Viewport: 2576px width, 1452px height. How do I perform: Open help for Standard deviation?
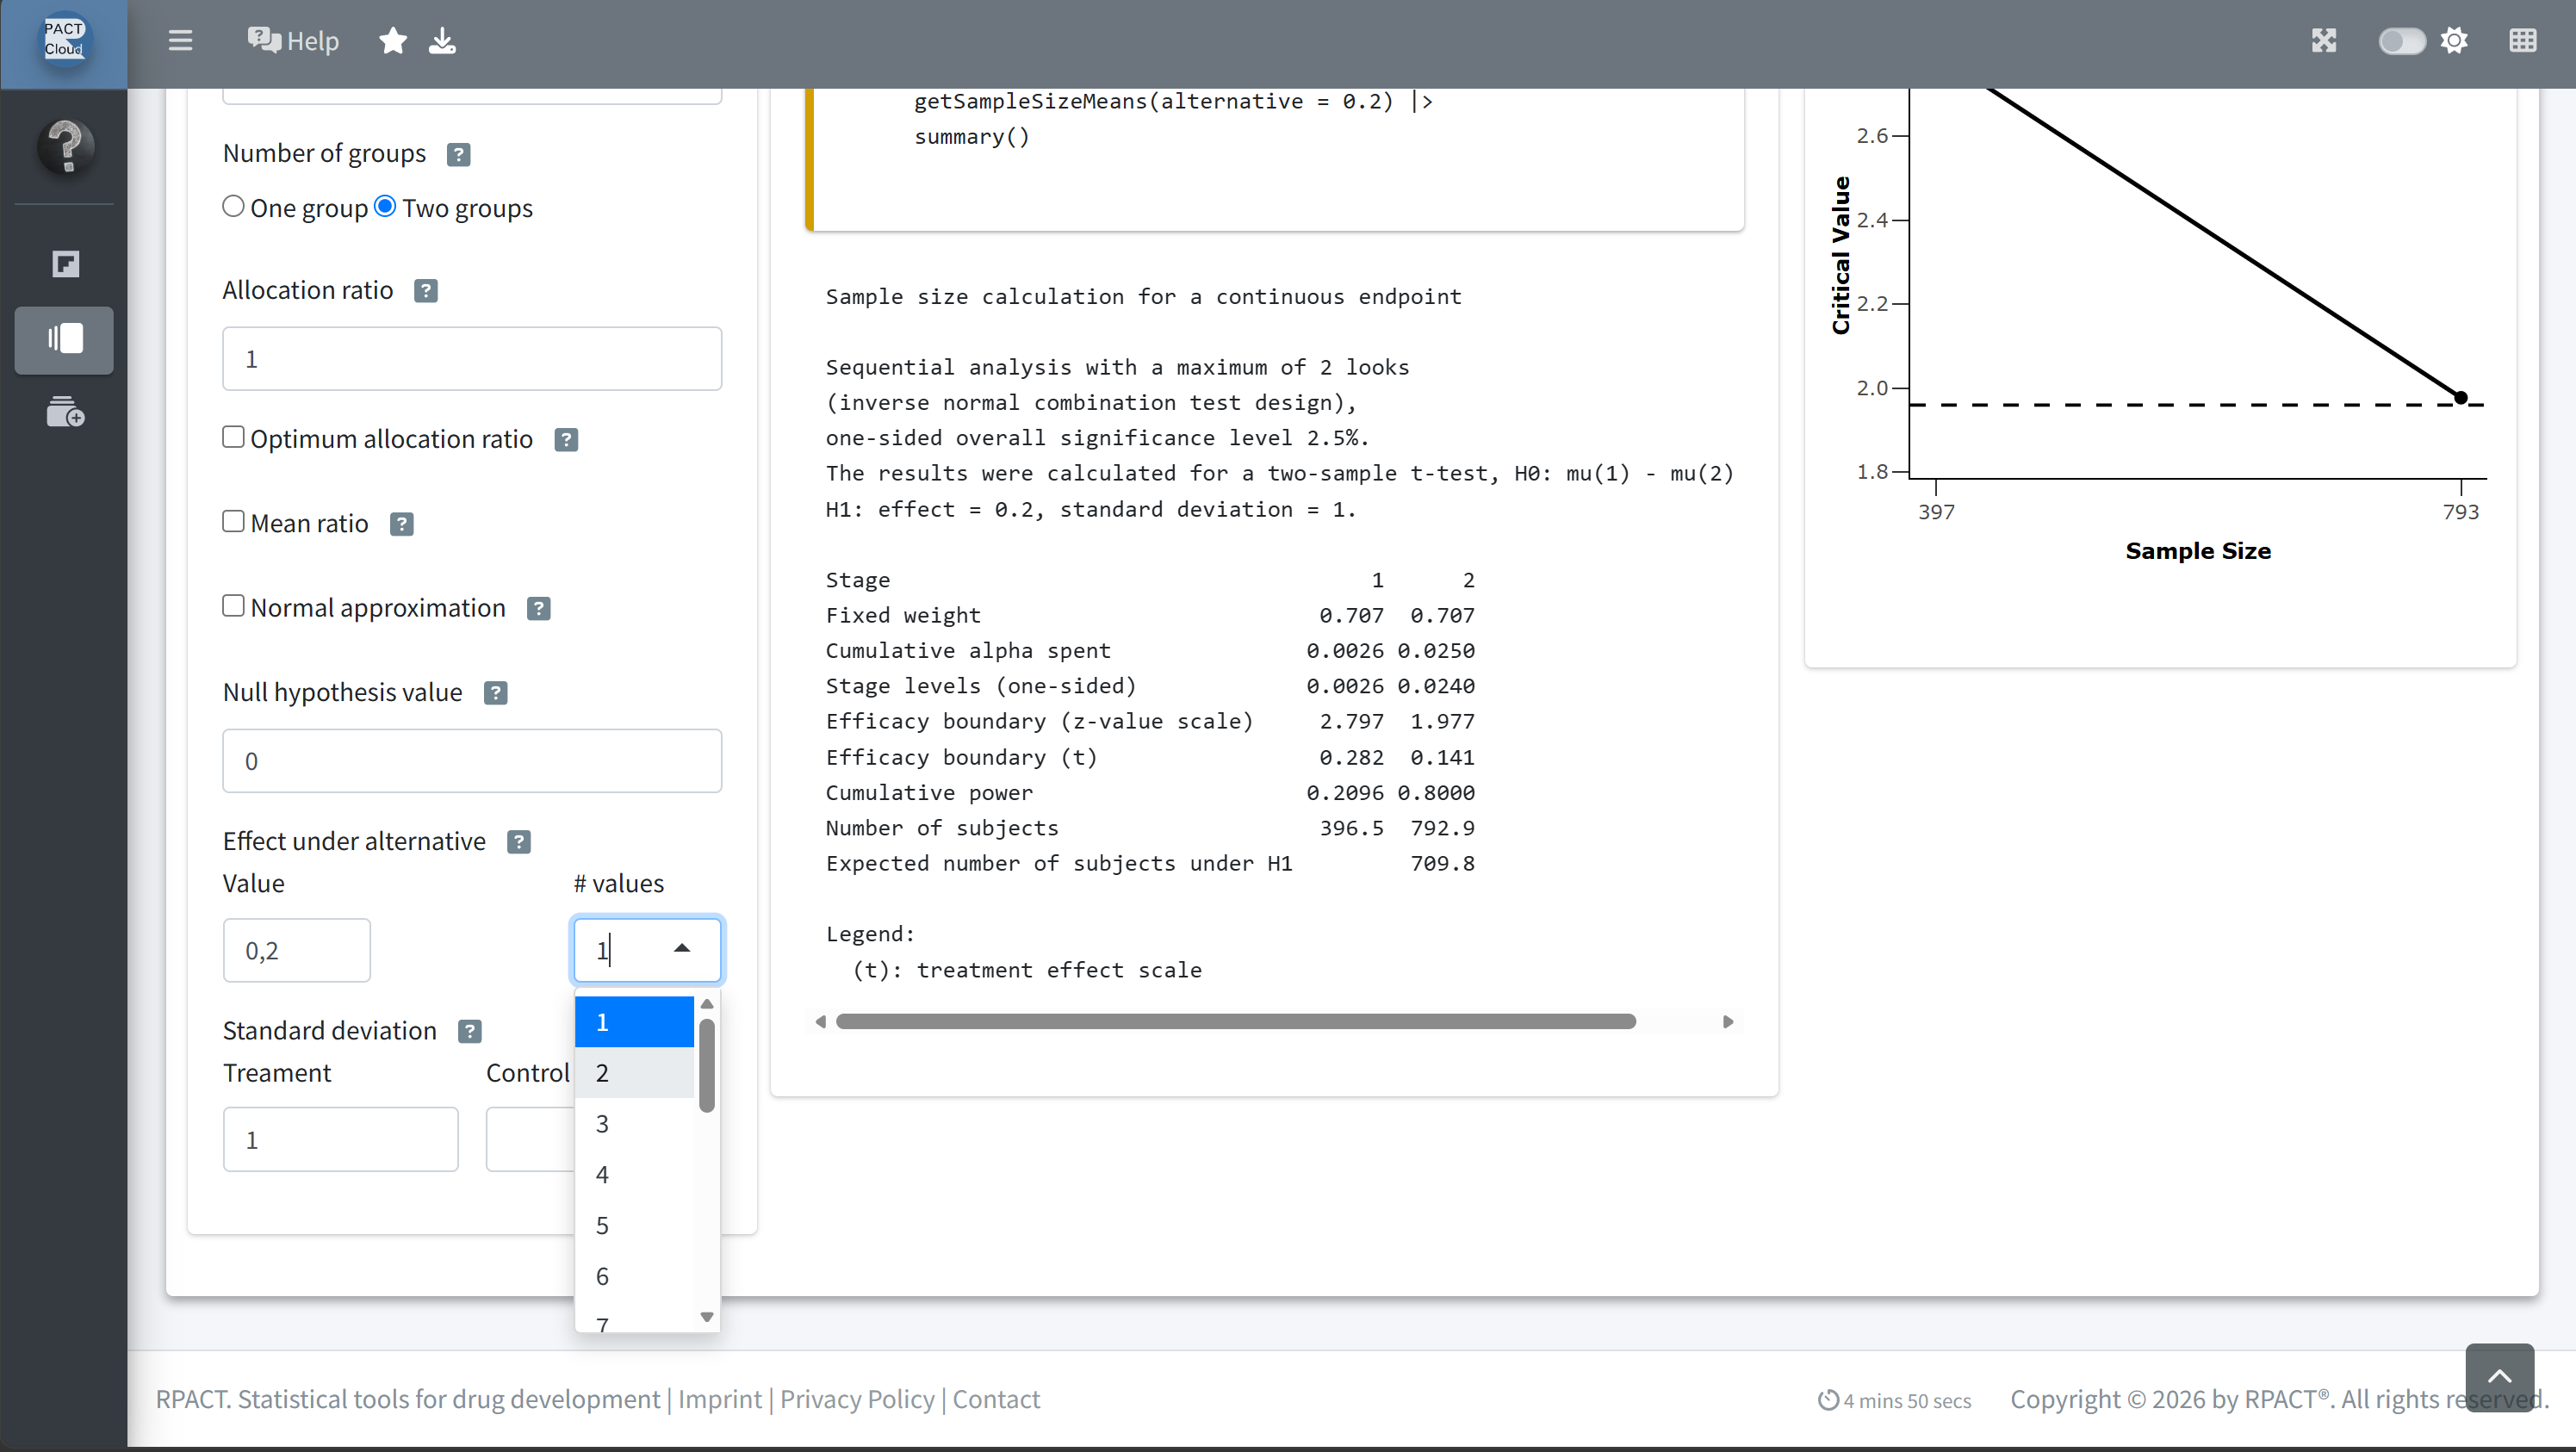pos(470,1031)
